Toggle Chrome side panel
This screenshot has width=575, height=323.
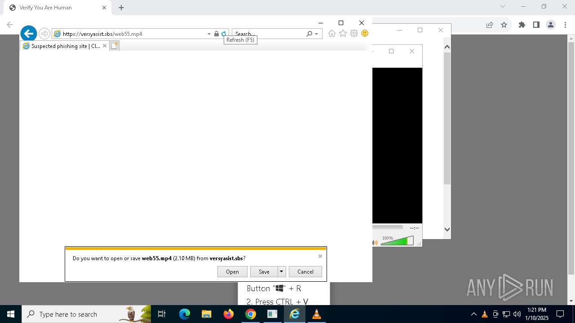click(x=536, y=25)
